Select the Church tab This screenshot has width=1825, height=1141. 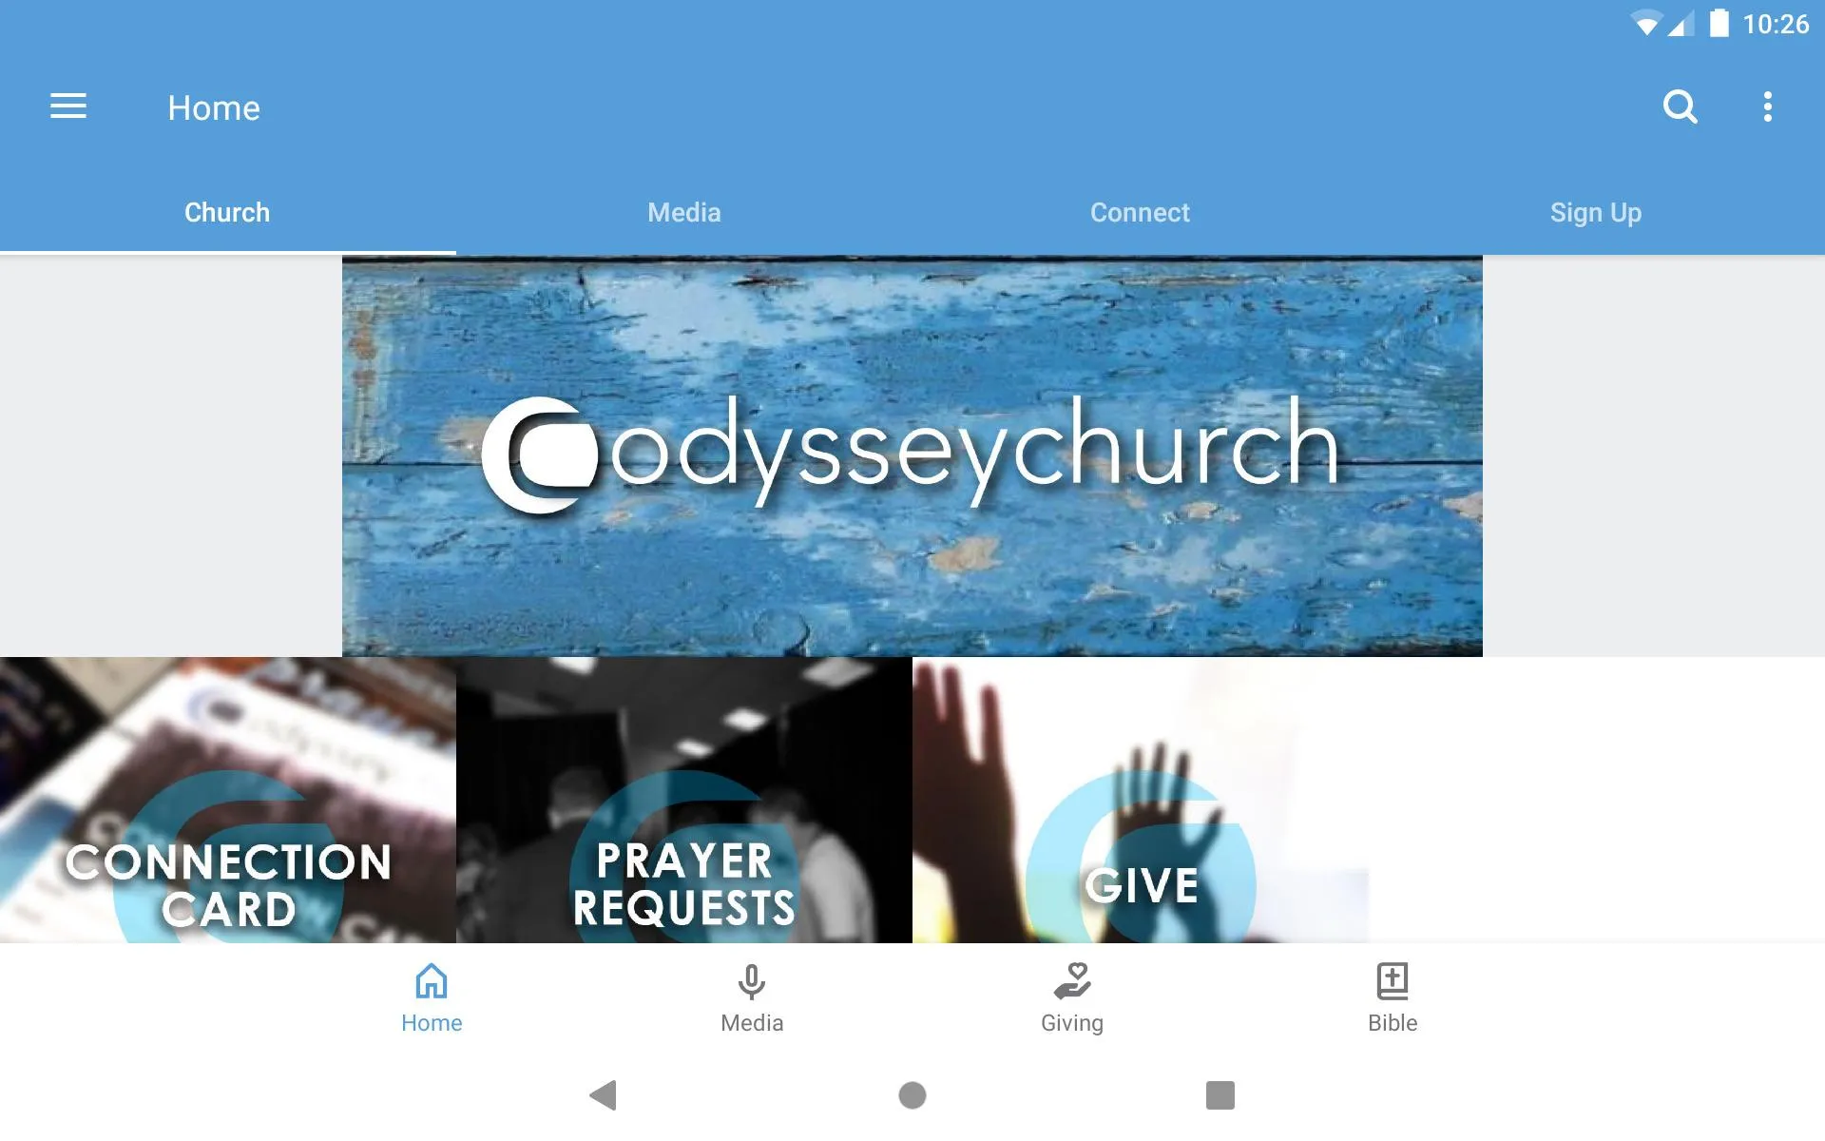(226, 212)
